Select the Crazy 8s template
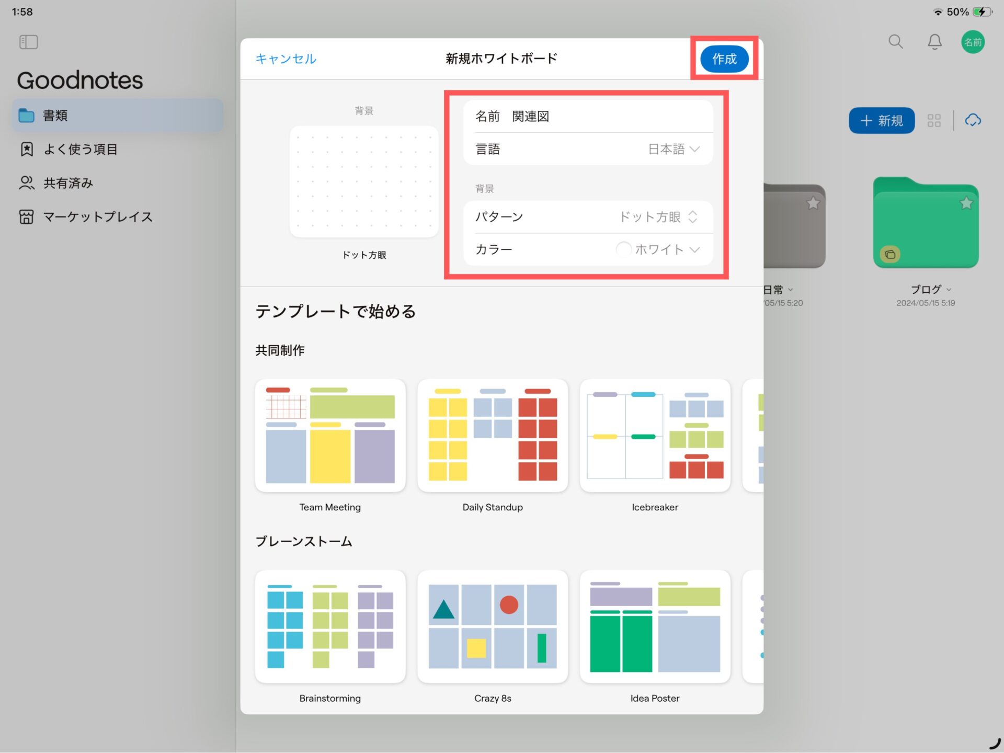The image size is (1004, 753). 492,626
